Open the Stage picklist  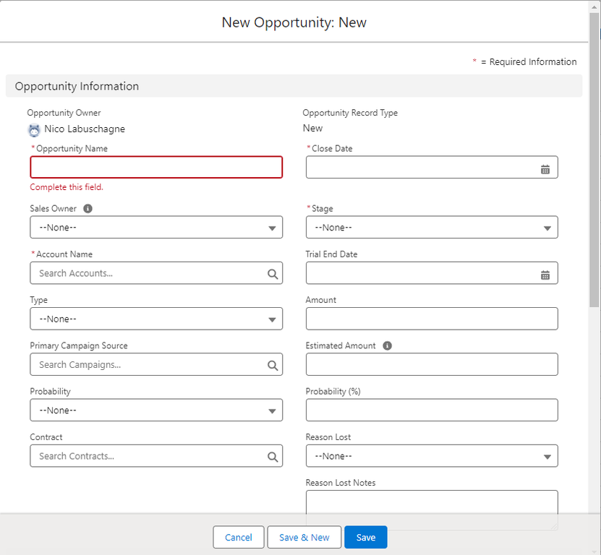pos(432,227)
